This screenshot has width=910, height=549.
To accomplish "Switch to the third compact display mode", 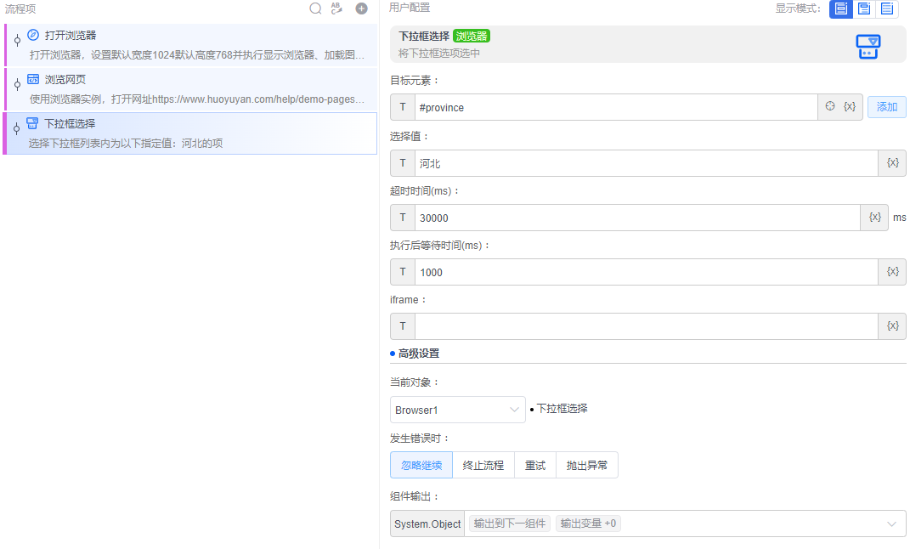I will 885,9.
